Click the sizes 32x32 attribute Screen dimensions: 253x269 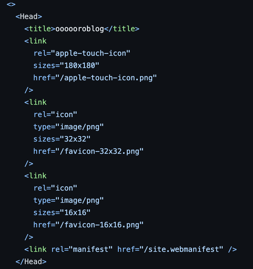pos(62,139)
